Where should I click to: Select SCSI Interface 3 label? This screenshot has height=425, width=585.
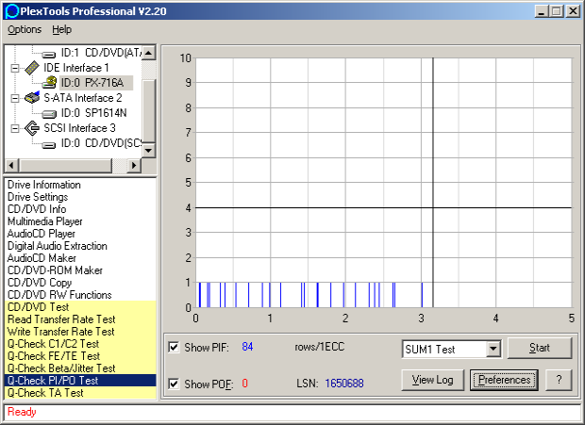(79, 128)
